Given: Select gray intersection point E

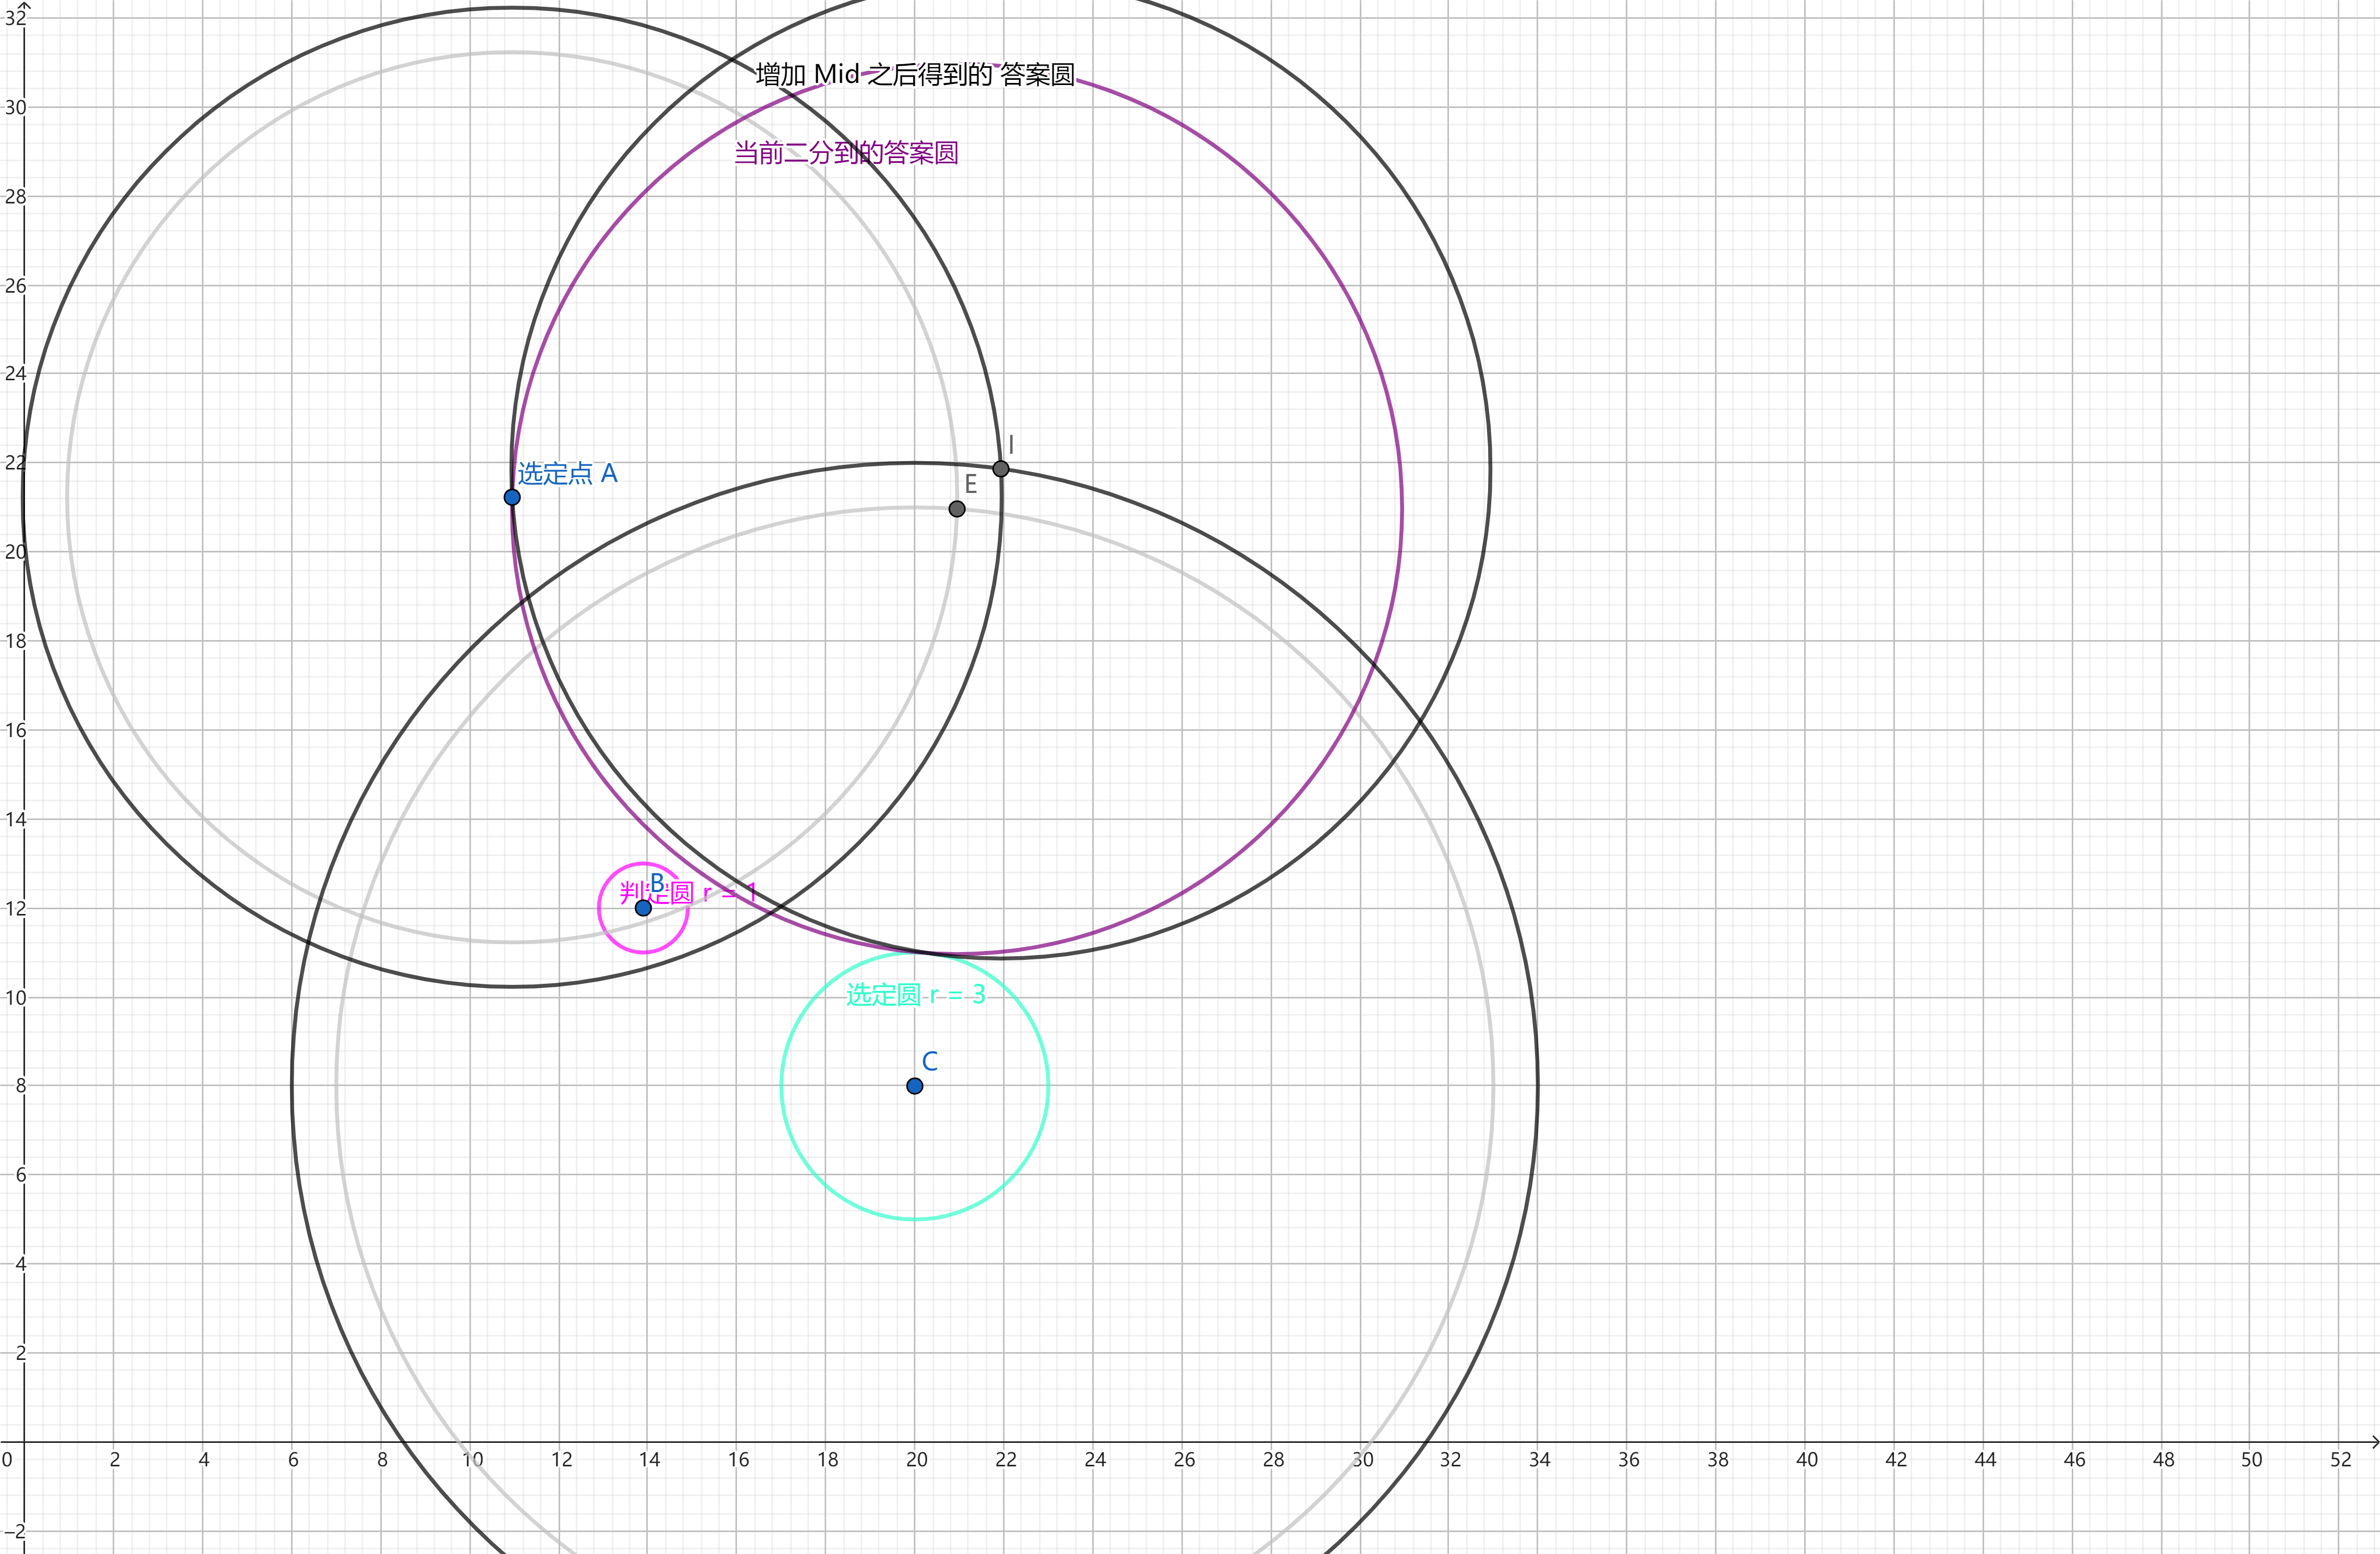Looking at the screenshot, I should pos(957,509).
